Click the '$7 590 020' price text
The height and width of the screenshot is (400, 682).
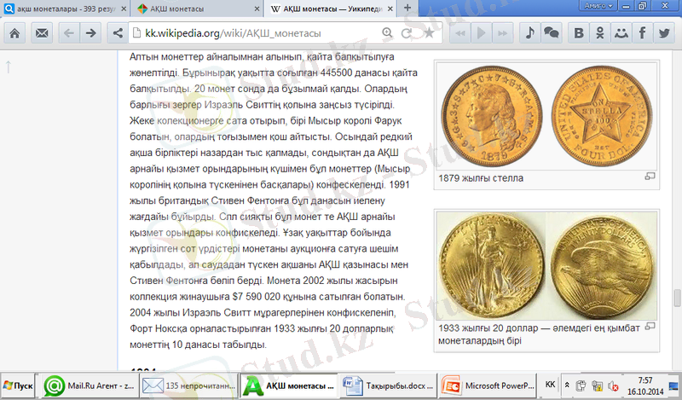(257, 297)
